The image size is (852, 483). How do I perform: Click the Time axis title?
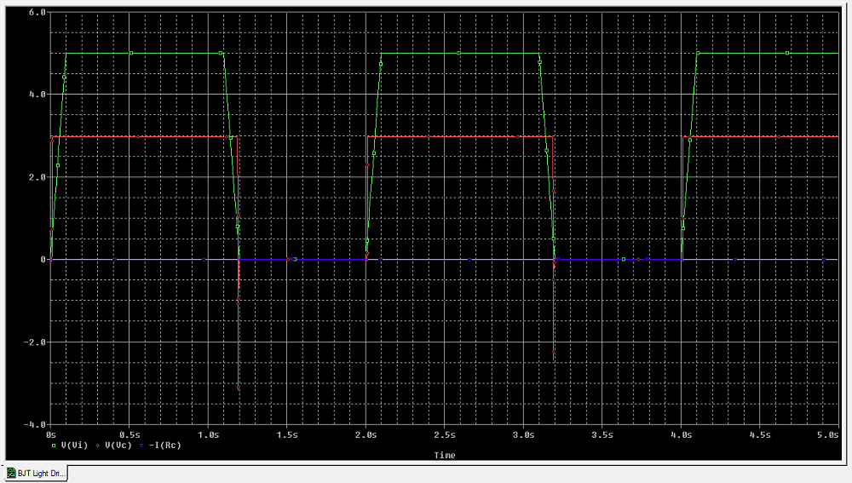(445, 455)
